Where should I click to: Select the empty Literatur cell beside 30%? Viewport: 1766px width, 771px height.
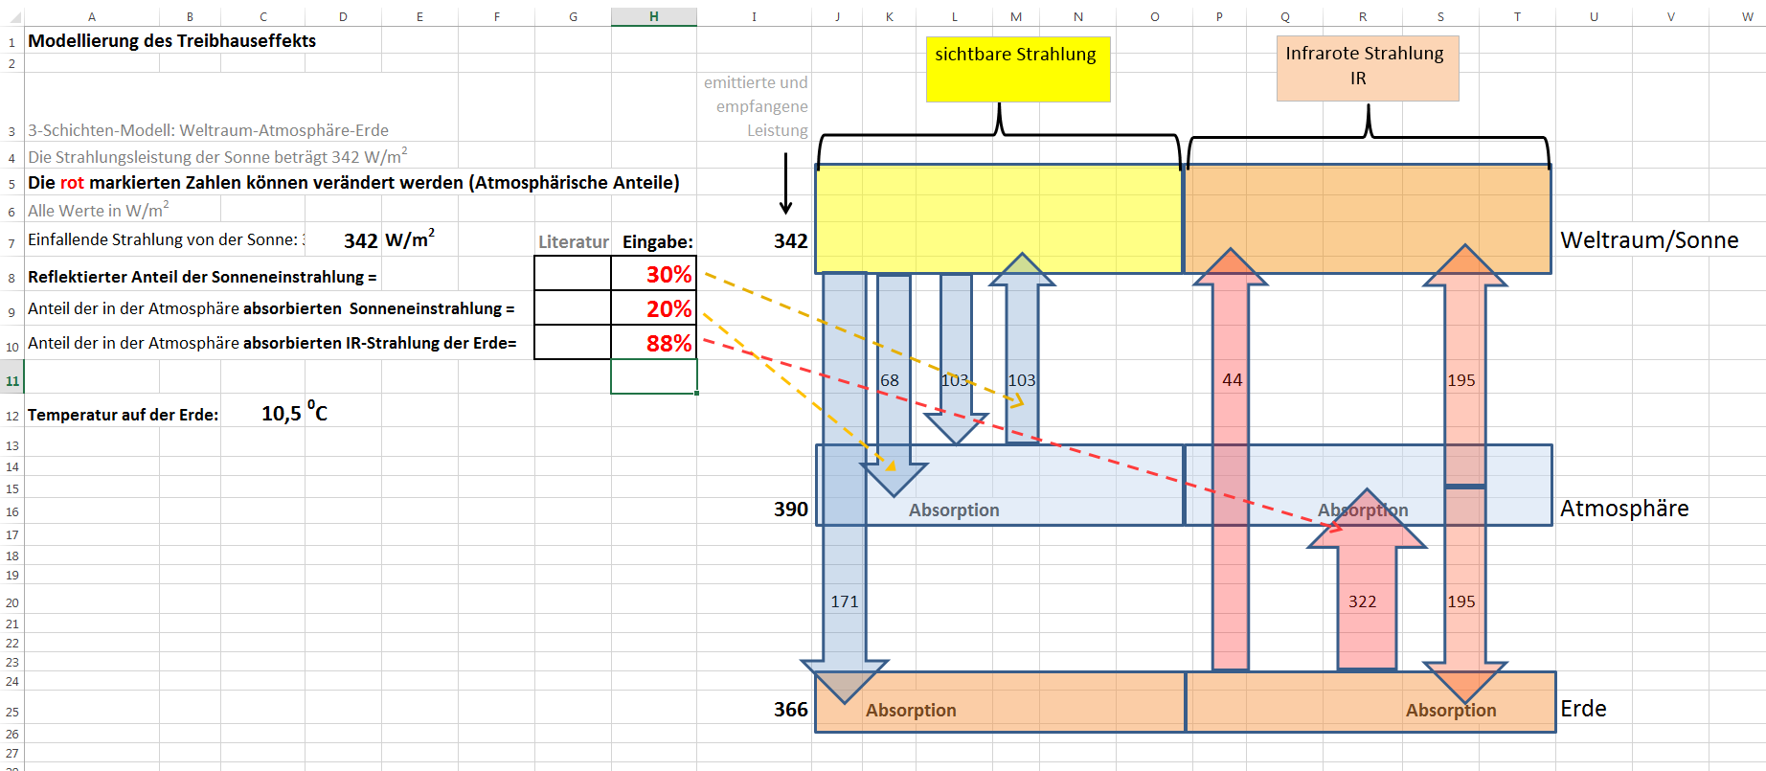click(x=573, y=274)
